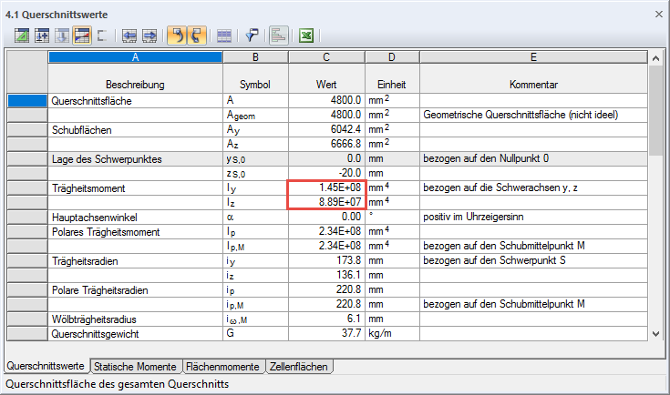Click the iz value 136.1

coord(326,275)
